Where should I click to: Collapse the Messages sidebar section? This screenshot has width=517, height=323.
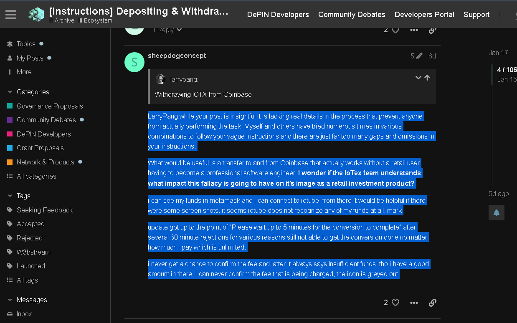click(10, 300)
